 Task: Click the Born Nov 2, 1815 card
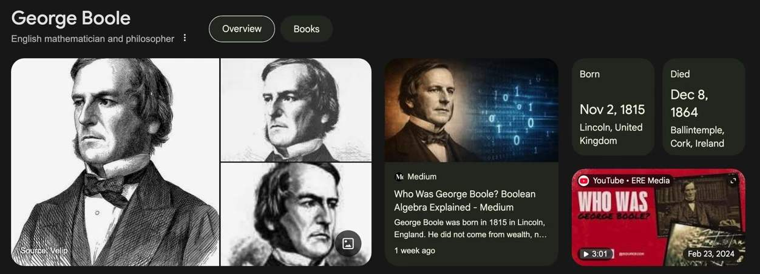(613, 107)
